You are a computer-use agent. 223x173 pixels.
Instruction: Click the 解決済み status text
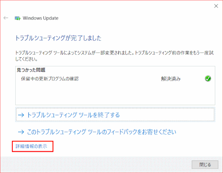coord(171,79)
